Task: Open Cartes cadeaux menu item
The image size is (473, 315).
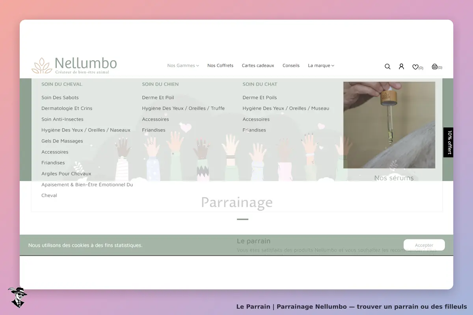Action: point(258,65)
